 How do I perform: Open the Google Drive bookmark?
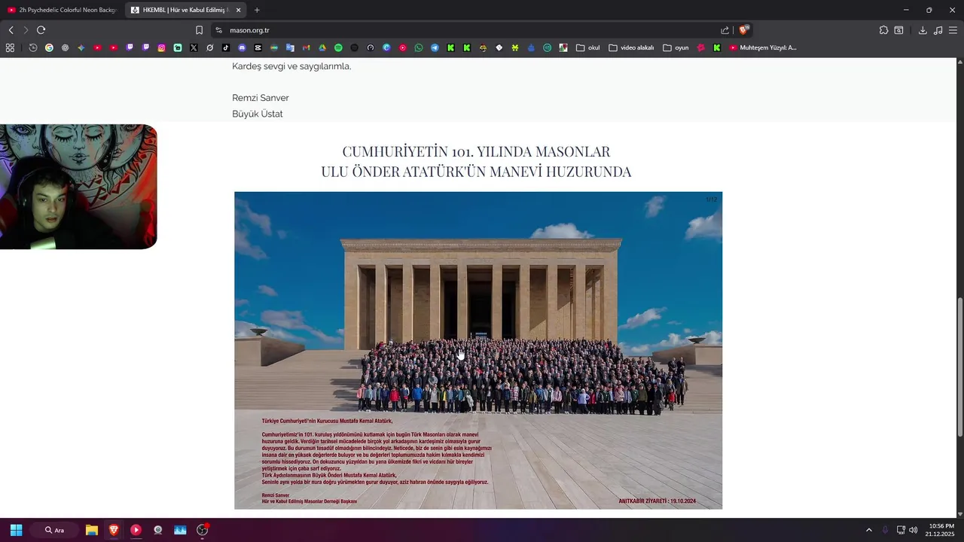point(322,47)
